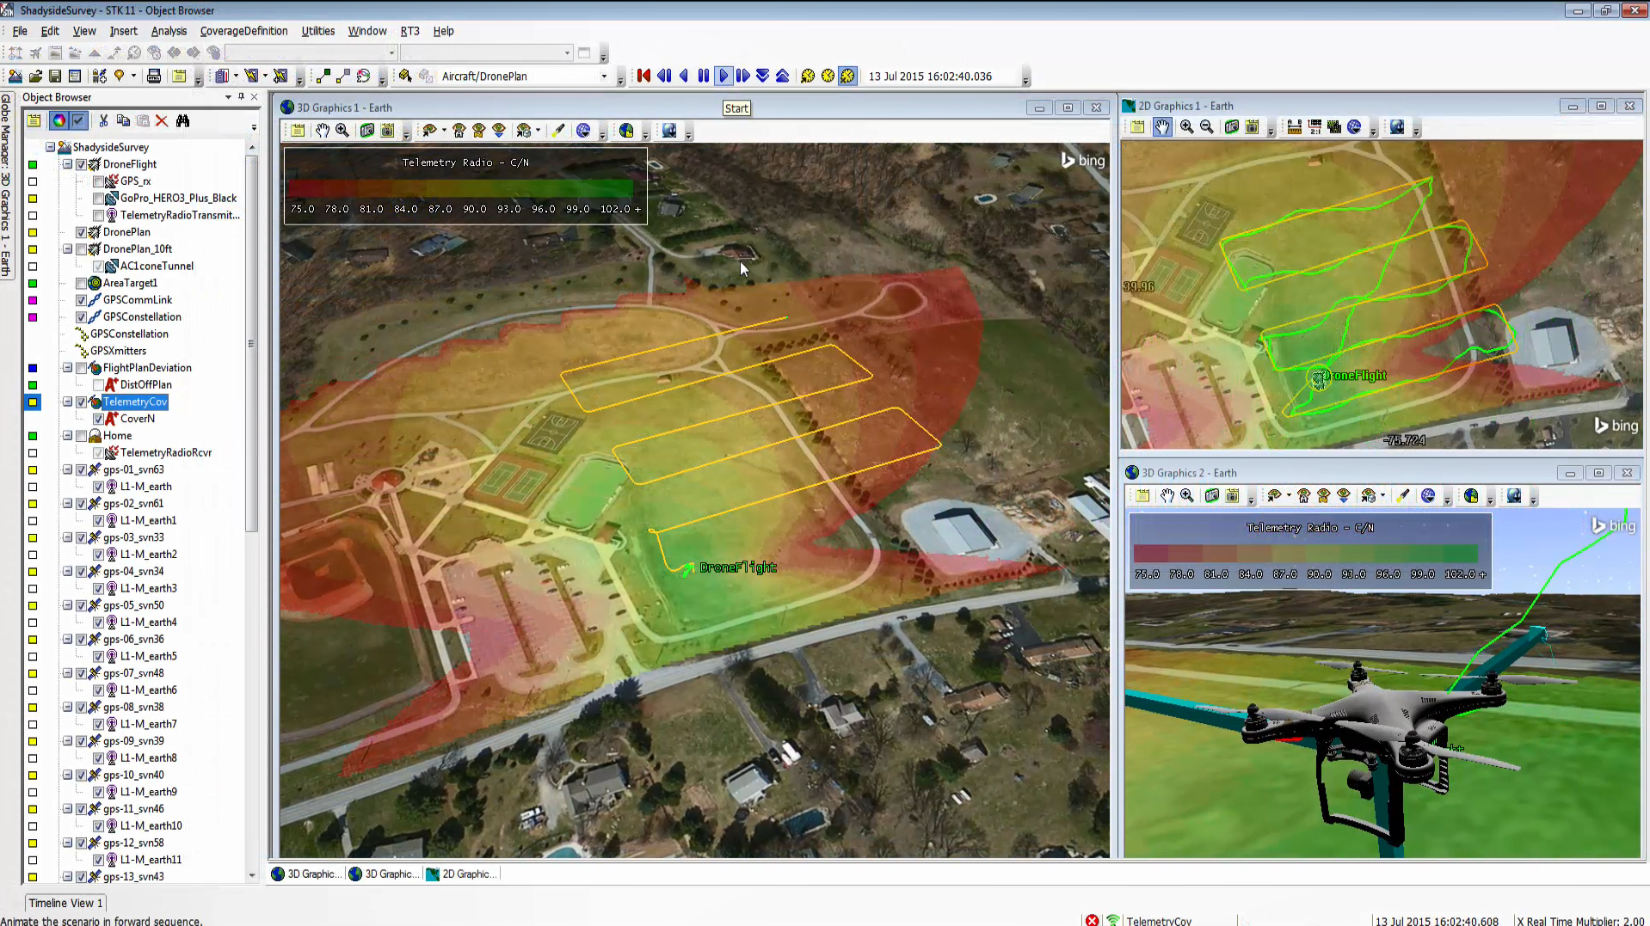Click the red status error icon in status bar
This screenshot has height=926, width=1650.
1092,920
